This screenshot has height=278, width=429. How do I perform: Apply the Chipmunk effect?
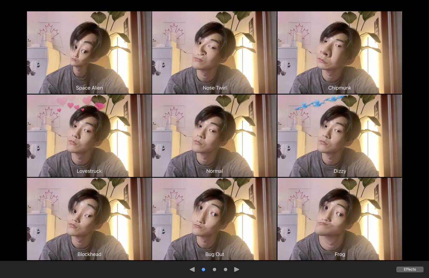[x=340, y=52]
